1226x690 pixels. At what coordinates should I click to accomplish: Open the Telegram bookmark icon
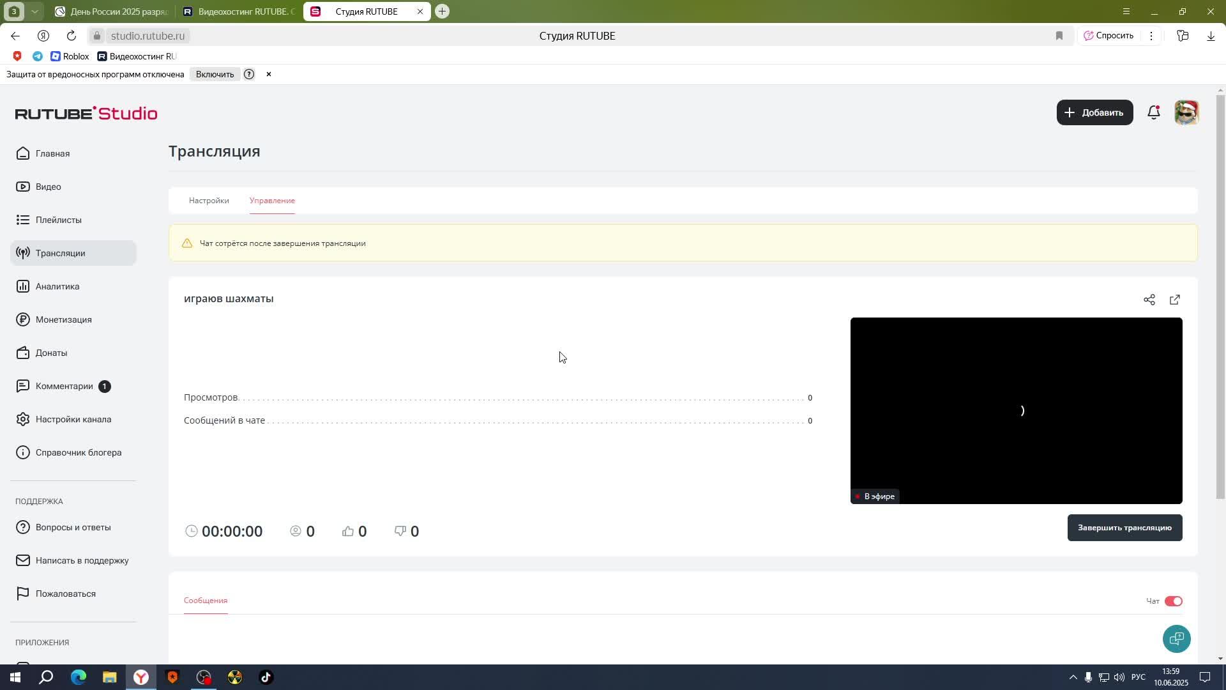pyautogui.click(x=38, y=56)
